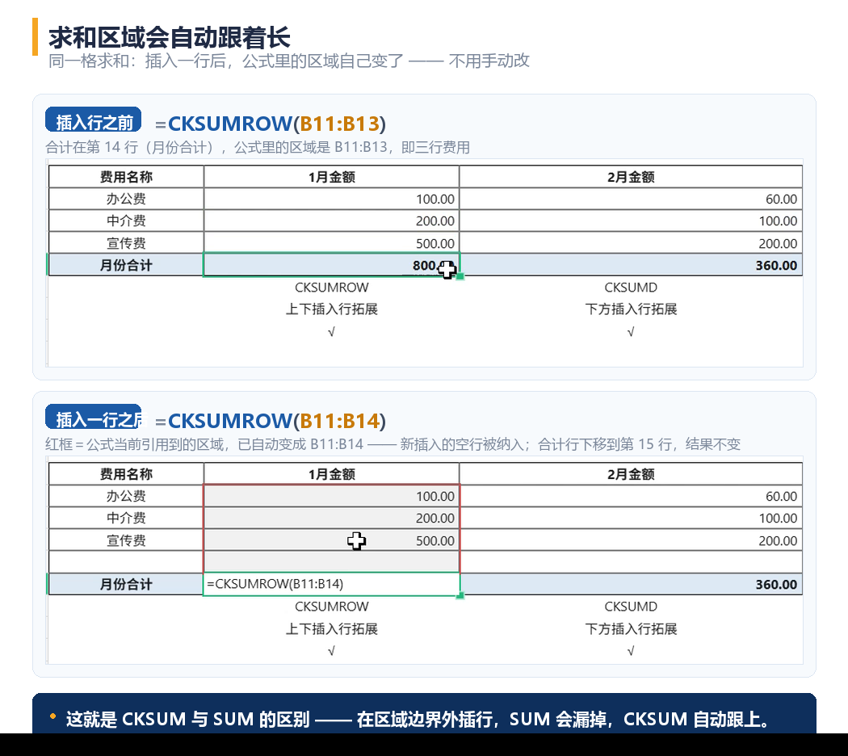Screen dimensions: 848x756
Task: Select 月份合计 label in 插入一行之后 table
Action: [126, 584]
